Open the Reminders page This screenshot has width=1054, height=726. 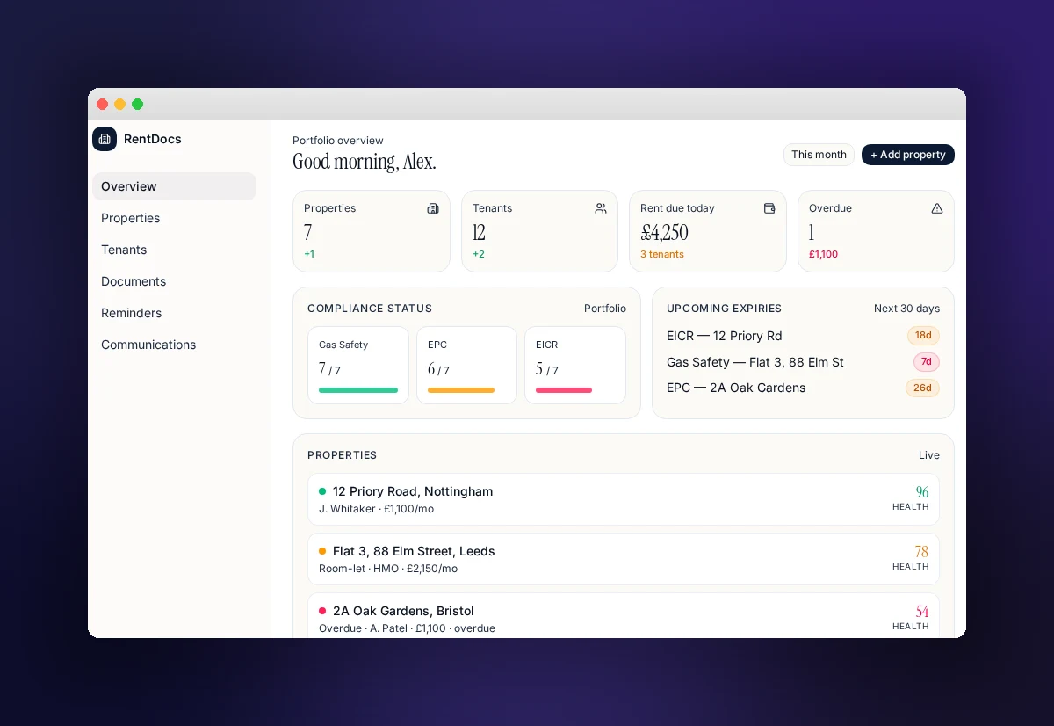coord(174,313)
